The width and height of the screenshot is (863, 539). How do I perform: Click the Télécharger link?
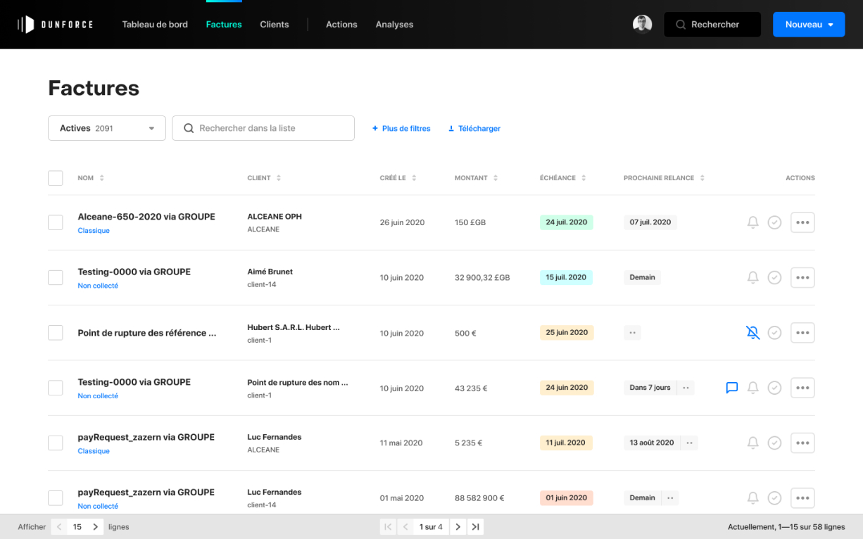(x=474, y=129)
